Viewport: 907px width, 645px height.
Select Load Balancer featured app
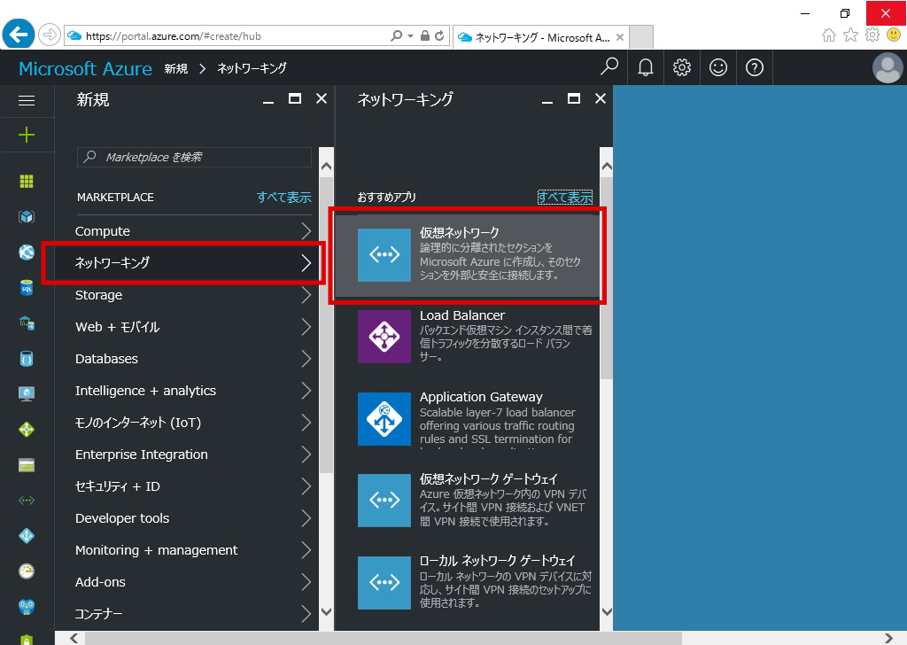point(475,336)
